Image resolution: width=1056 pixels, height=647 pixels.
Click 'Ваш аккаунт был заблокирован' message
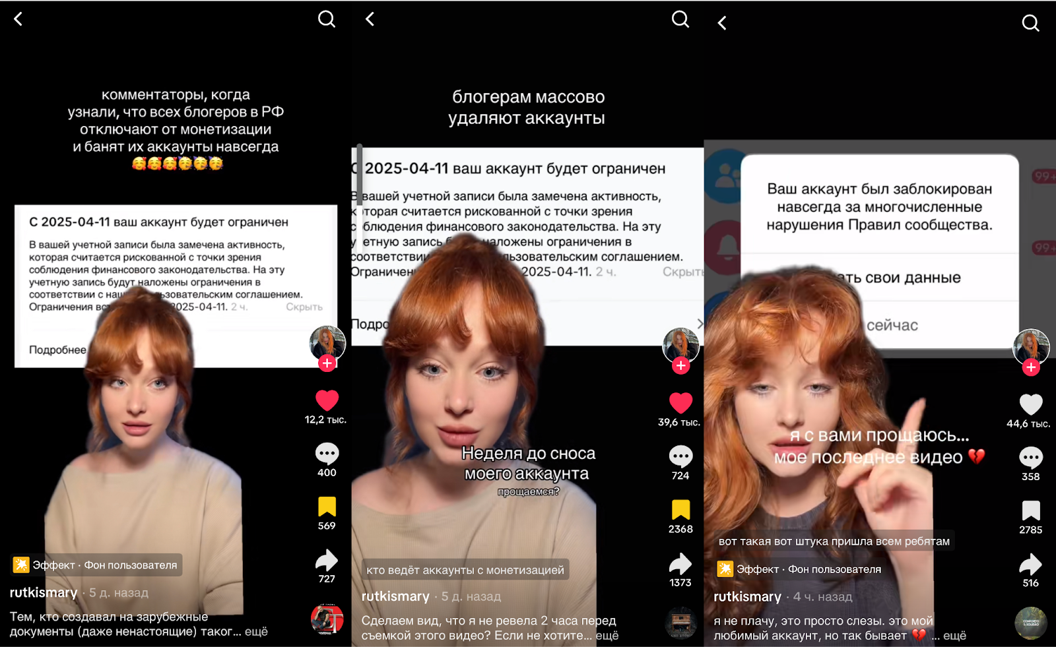(x=879, y=206)
